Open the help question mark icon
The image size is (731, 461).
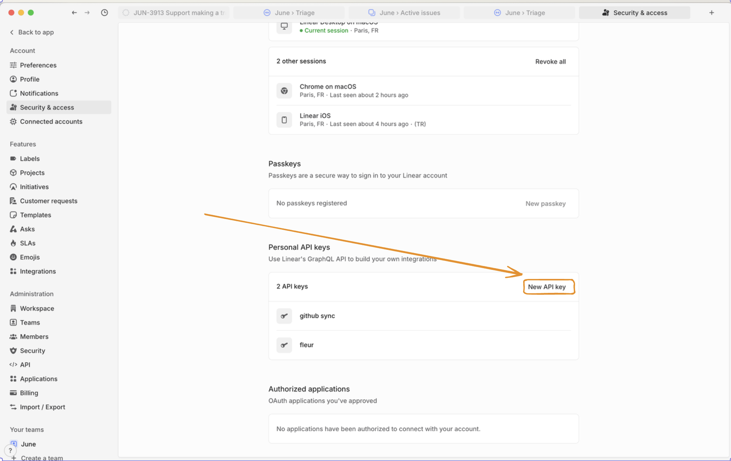10,450
